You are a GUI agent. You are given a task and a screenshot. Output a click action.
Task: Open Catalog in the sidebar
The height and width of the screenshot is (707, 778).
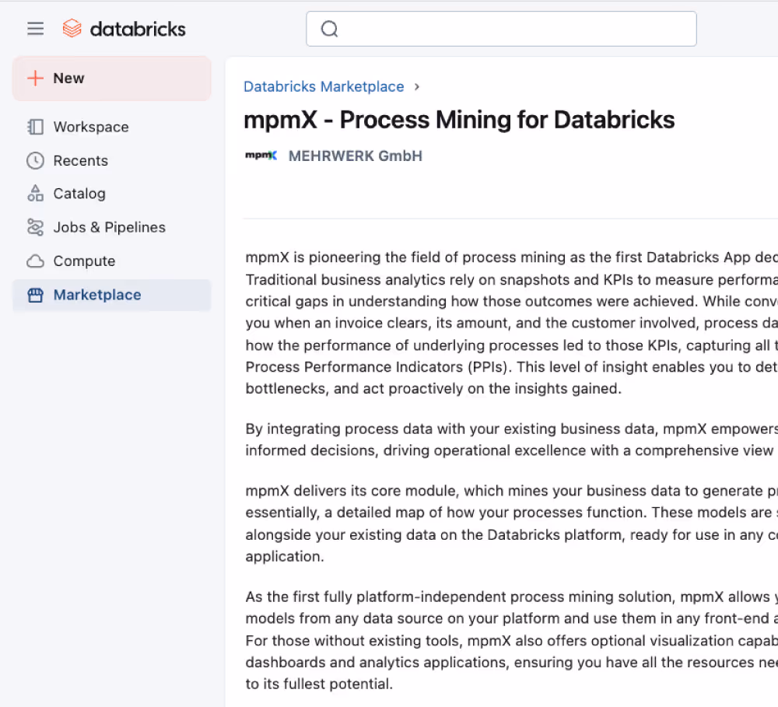point(111,194)
